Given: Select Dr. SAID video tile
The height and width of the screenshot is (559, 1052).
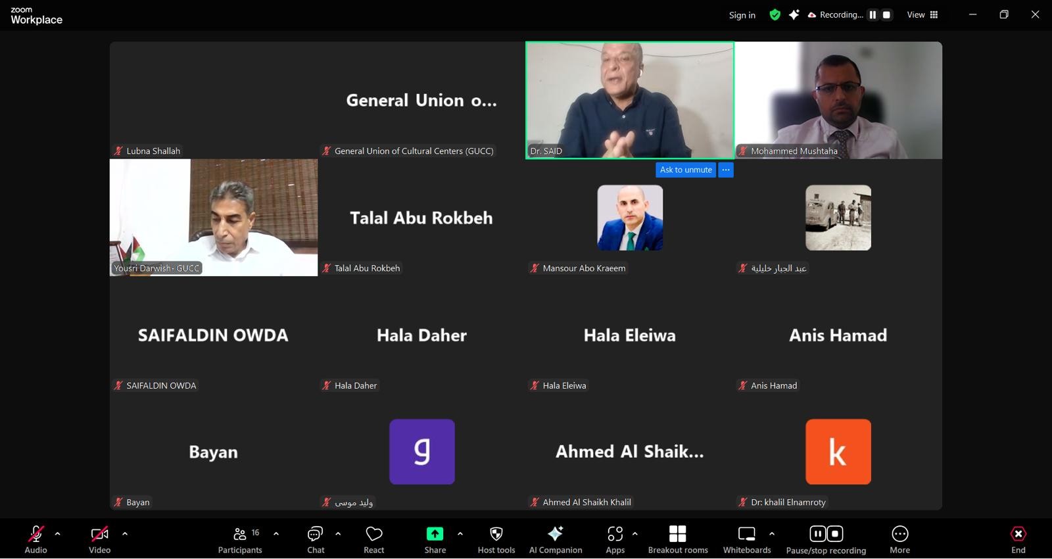Looking at the screenshot, I should [x=630, y=100].
